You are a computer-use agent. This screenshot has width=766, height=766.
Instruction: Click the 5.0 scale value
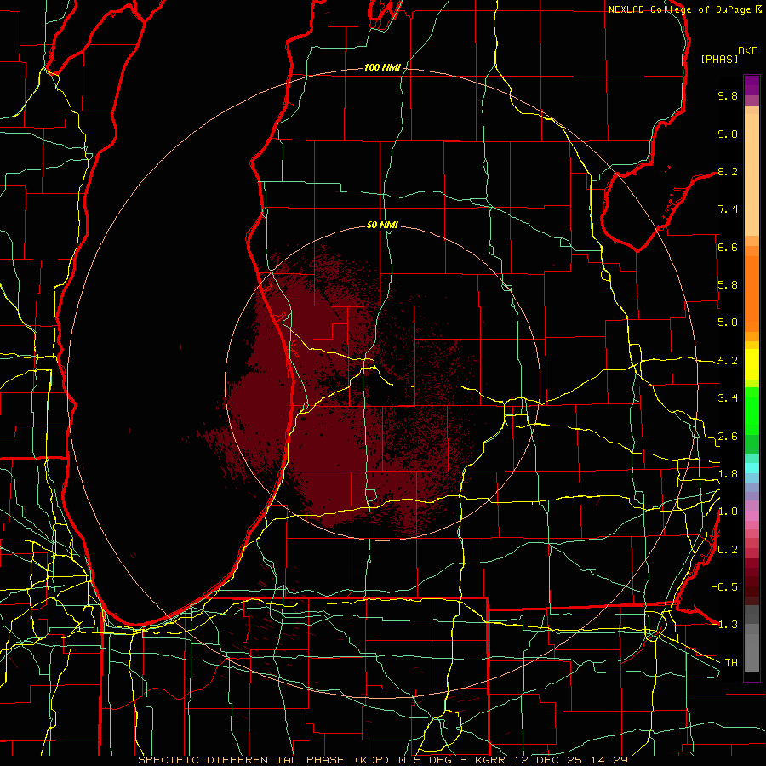click(x=728, y=323)
